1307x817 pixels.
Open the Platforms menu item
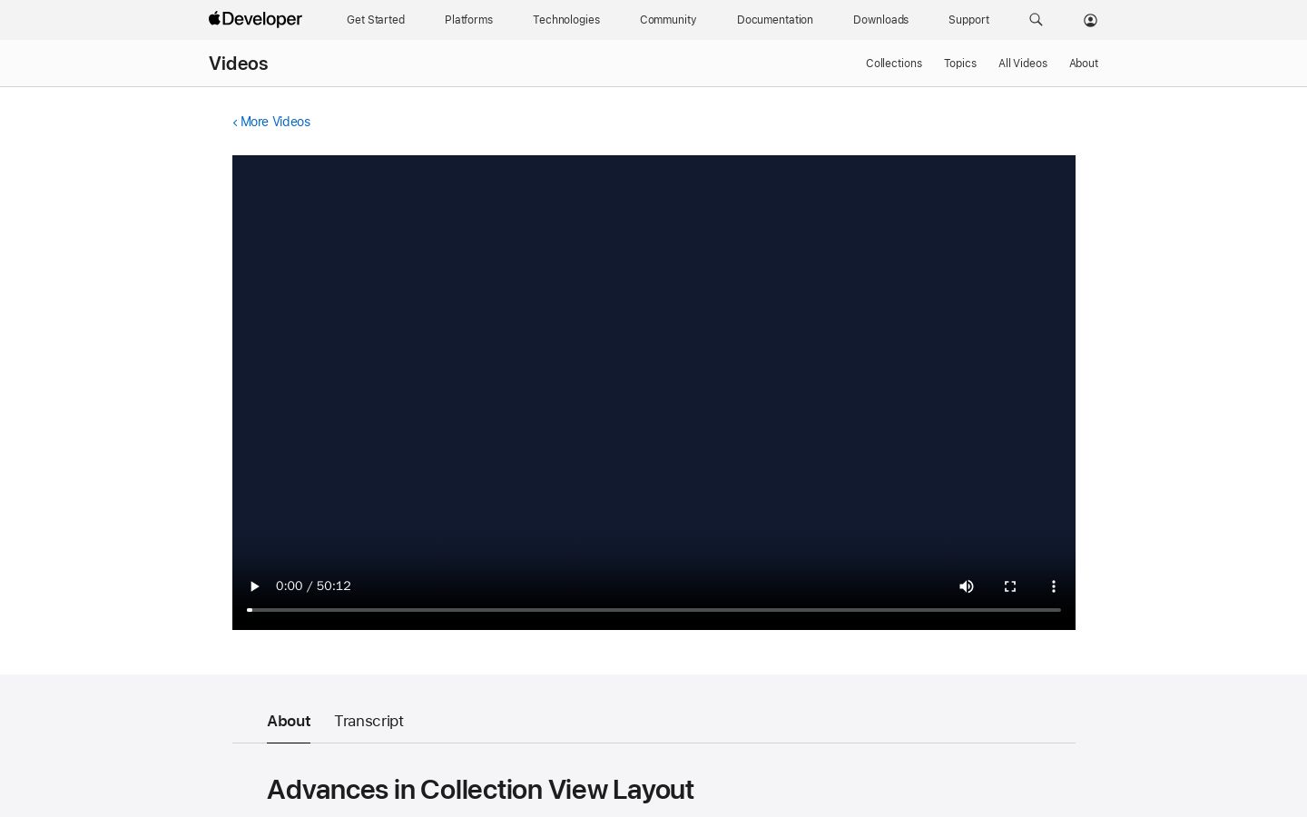468,20
